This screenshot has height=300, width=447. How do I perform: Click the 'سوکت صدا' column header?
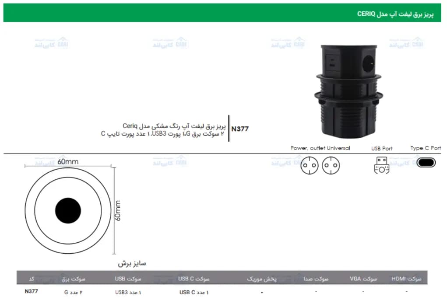[x=316, y=279]
